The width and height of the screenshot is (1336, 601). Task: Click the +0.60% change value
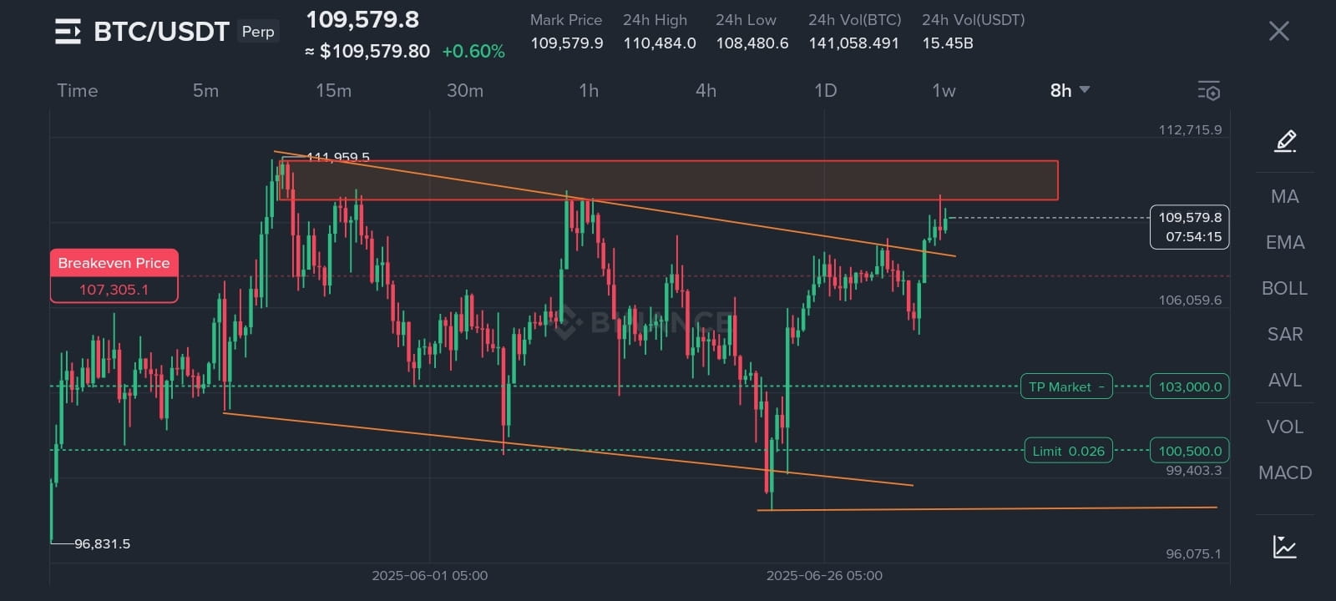click(473, 51)
